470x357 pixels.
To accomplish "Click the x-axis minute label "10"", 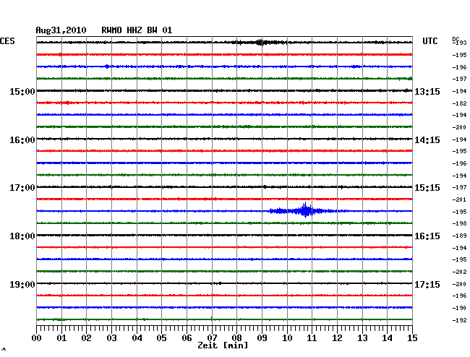I will [287, 338].
